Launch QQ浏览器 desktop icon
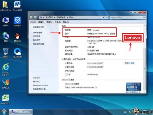153x115 pixels. pyautogui.click(x=18, y=53)
